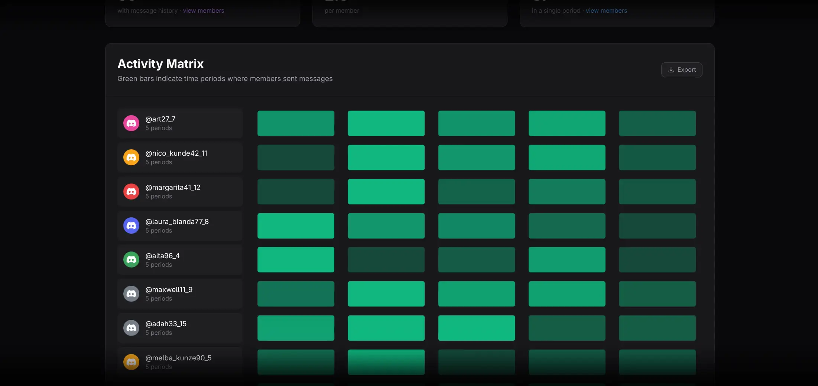The height and width of the screenshot is (386, 818).
Task: Click @art27_7 first period bar
Action: (x=296, y=123)
